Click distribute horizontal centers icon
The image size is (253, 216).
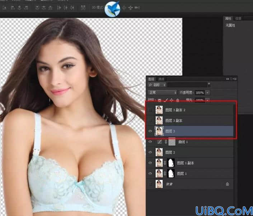point(66,8)
